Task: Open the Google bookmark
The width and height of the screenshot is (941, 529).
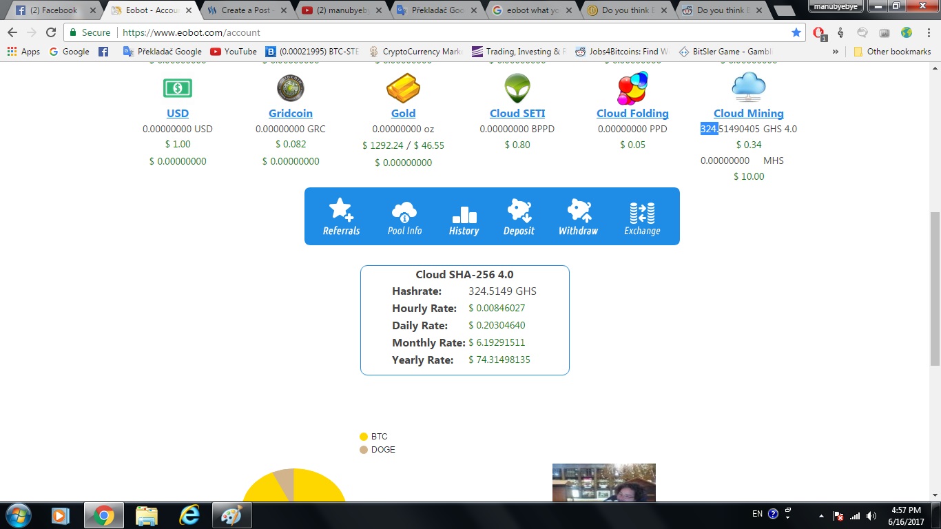Action: tap(69, 52)
